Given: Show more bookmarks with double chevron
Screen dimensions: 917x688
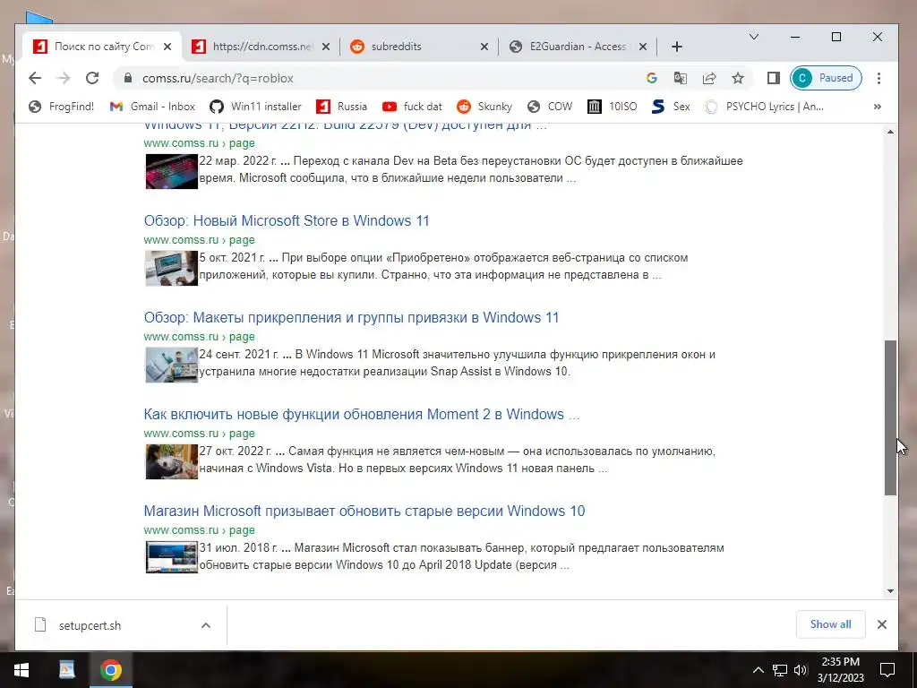Looking at the screenshot, I should coord(878,107).
